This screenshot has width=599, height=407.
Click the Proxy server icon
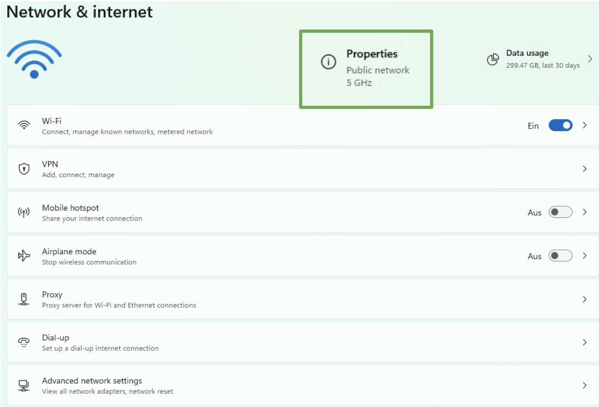tap(24, 299)
